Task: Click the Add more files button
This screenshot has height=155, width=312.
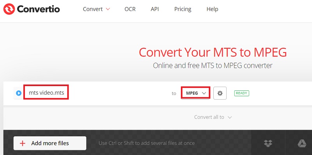Action: coord(50,143)
